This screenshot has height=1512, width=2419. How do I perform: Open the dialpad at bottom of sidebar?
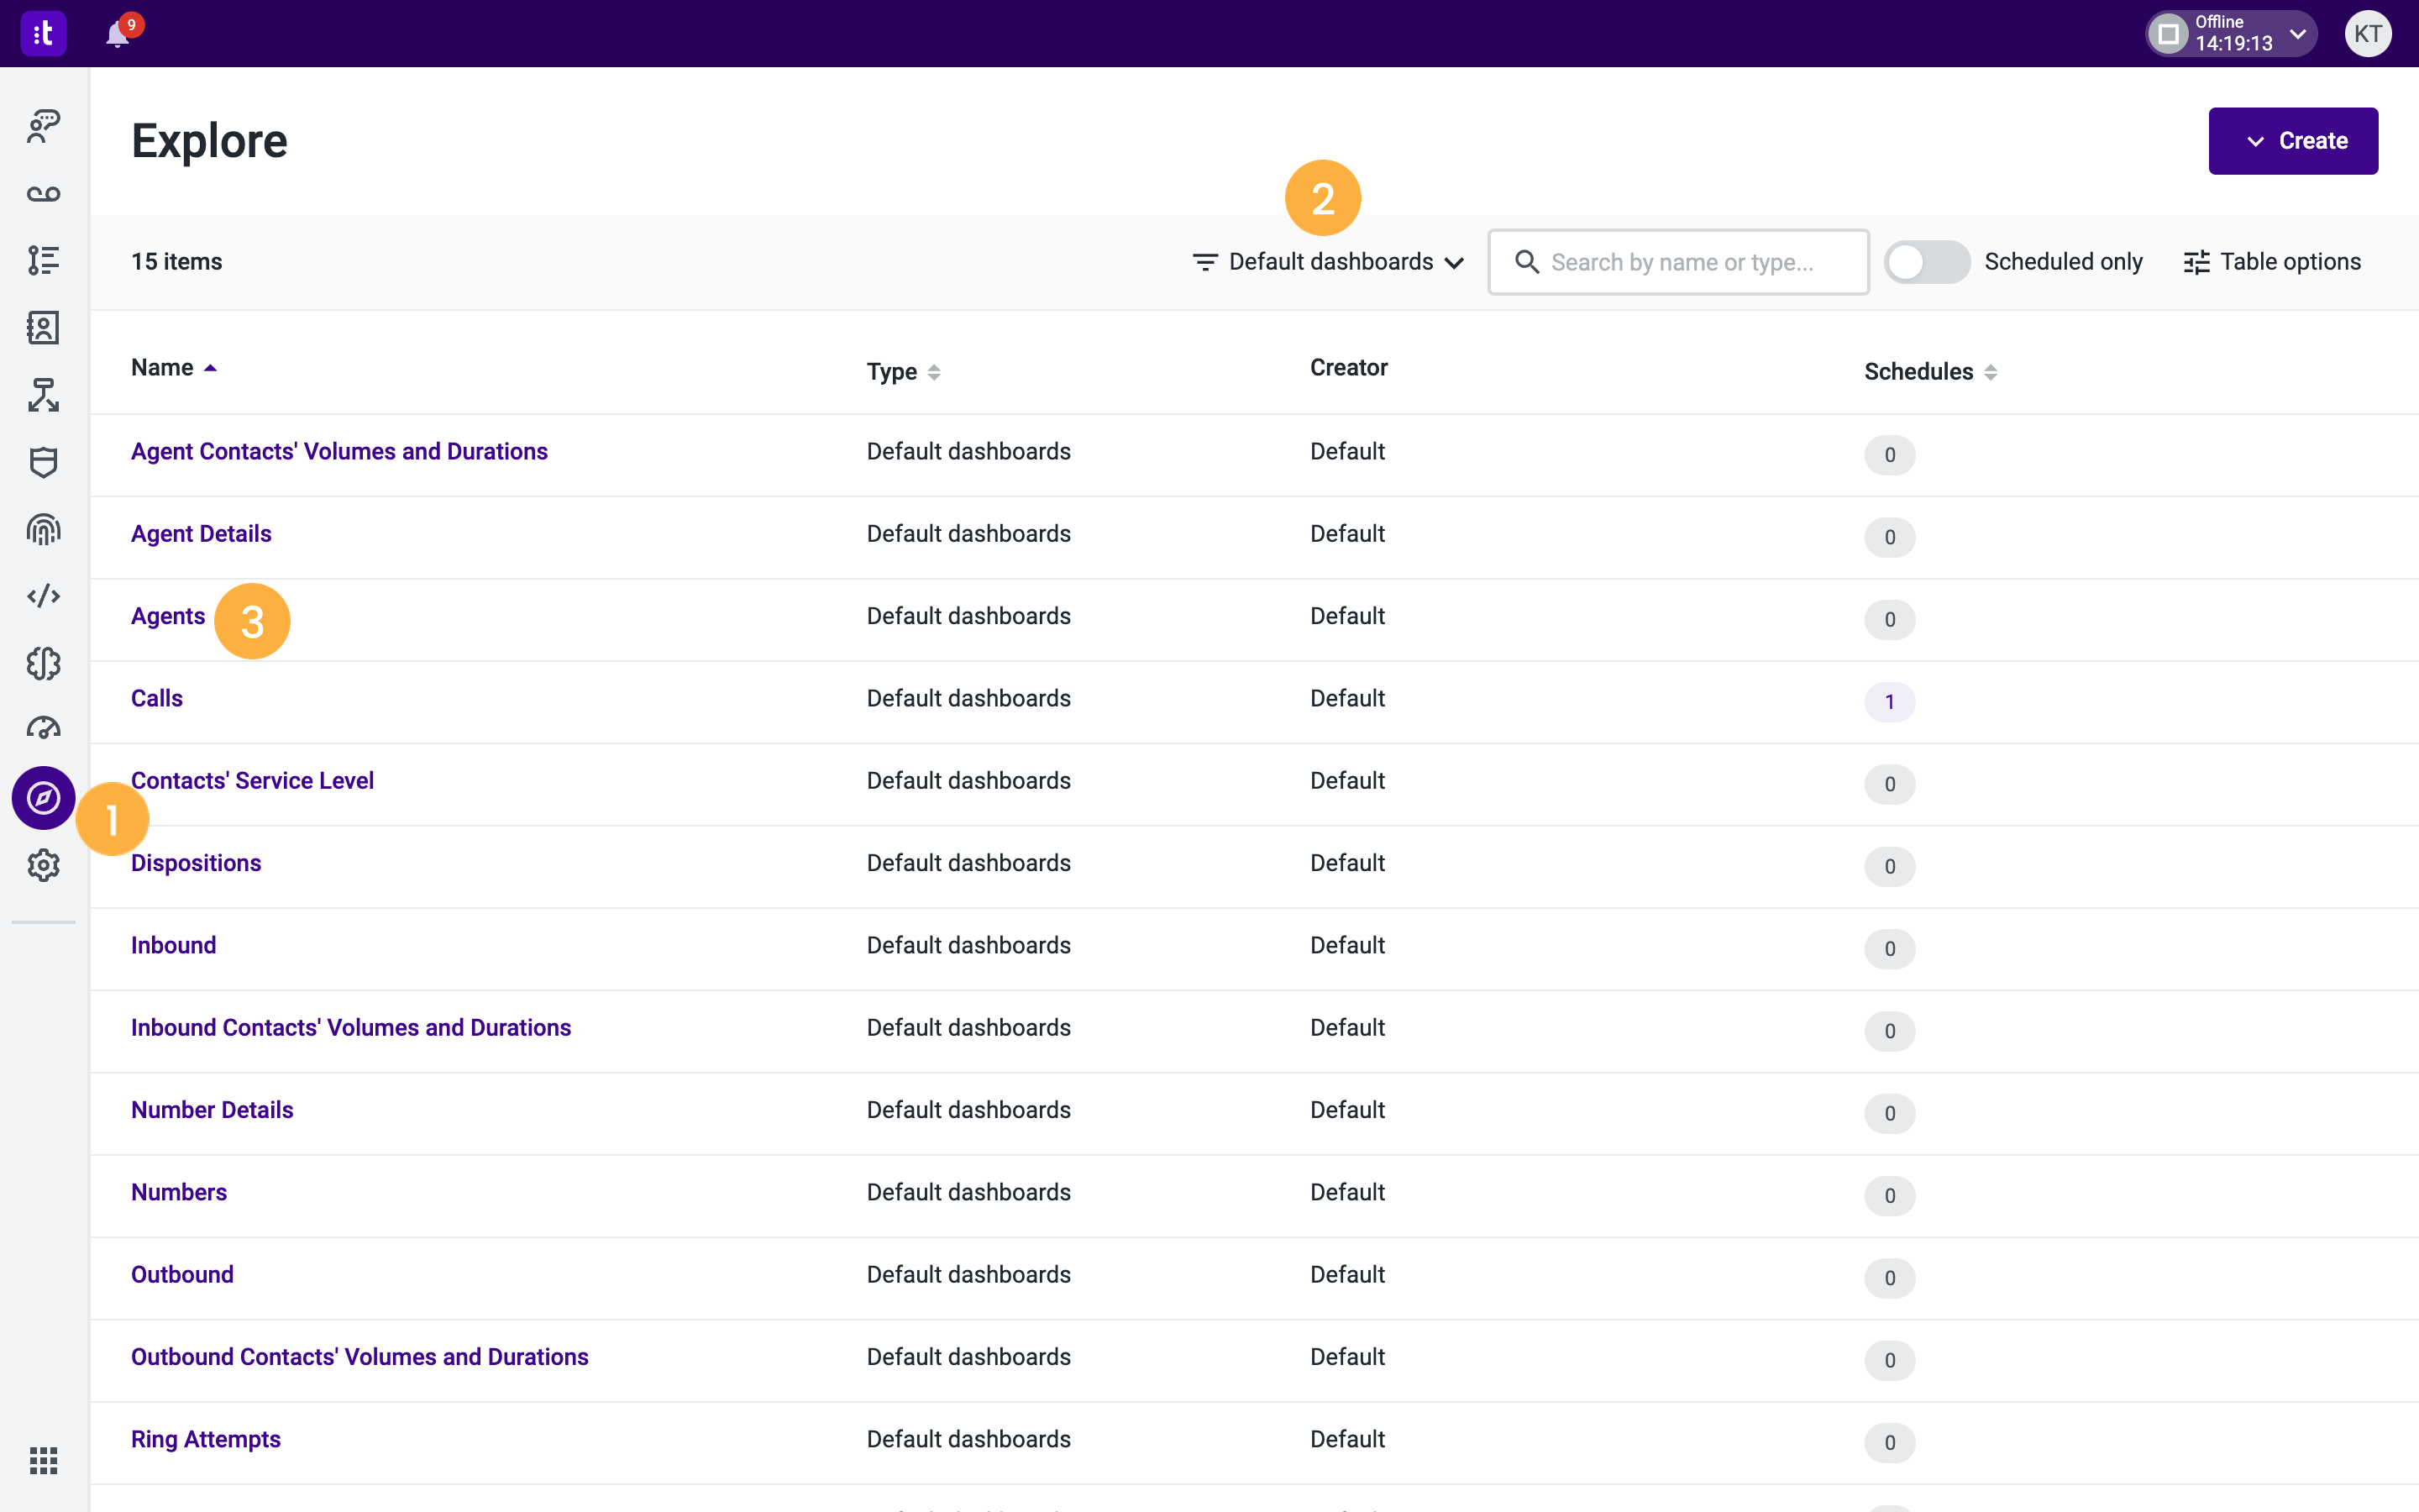(x=43, y=1460)
